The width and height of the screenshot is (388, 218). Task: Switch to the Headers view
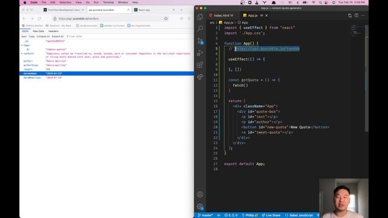point(53,31)
